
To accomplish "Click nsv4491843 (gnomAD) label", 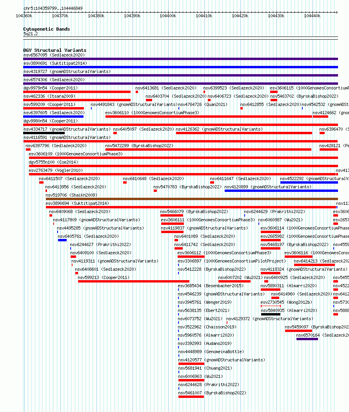I will 134,104.
